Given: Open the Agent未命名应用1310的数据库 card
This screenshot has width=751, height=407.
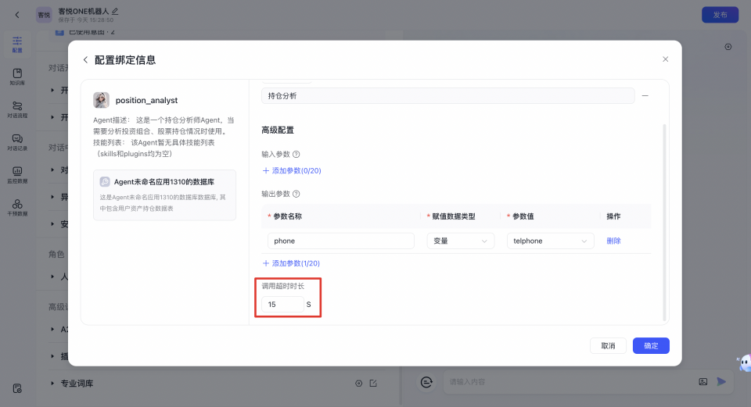Looking at the screenshot, I should coord(164,195).
